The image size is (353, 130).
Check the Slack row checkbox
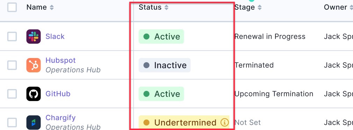click(x=12, y=36)
